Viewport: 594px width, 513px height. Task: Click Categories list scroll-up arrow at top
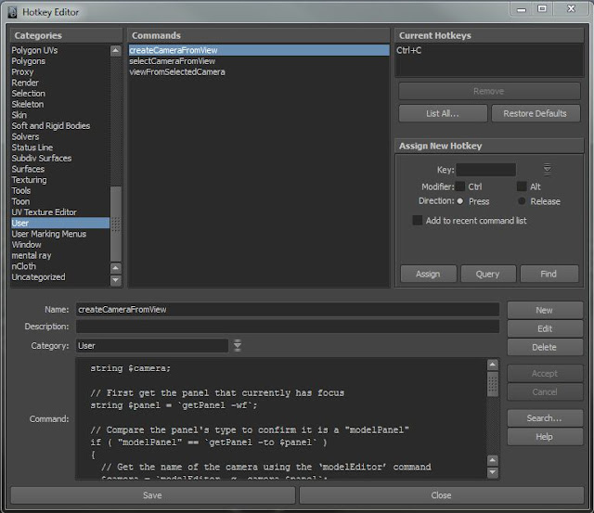point(115,51)
